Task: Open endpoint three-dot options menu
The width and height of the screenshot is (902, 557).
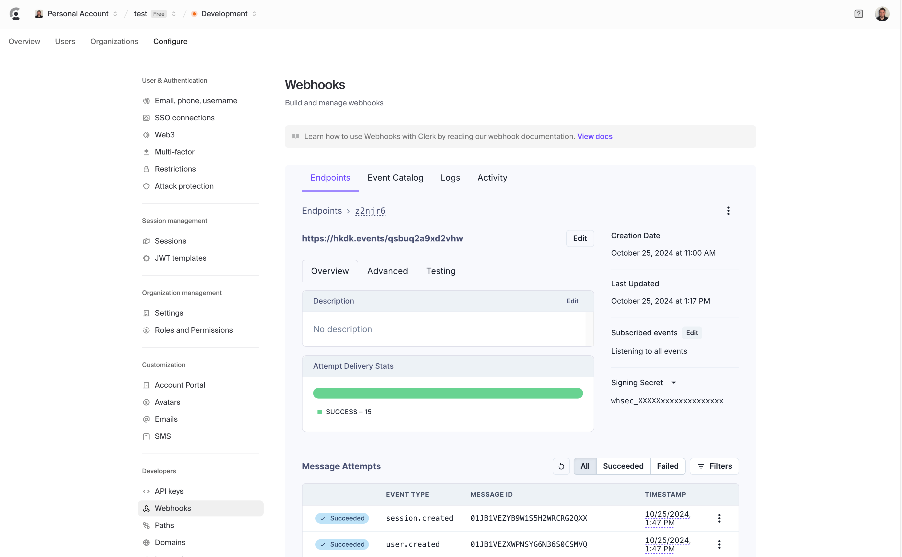Action: (728, 211)
